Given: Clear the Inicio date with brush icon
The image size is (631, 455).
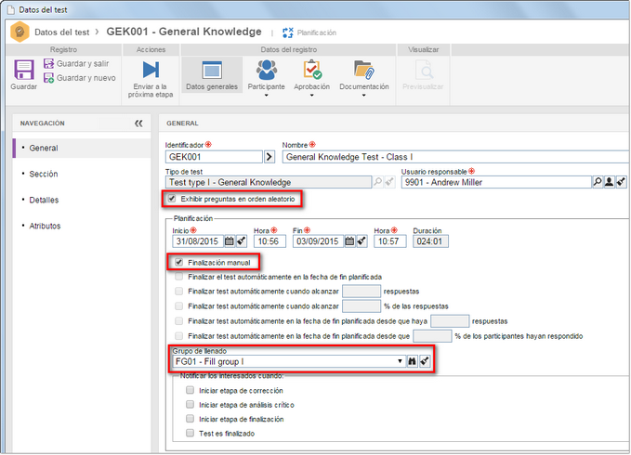Looking at the screenshot, I should point(241,241).
